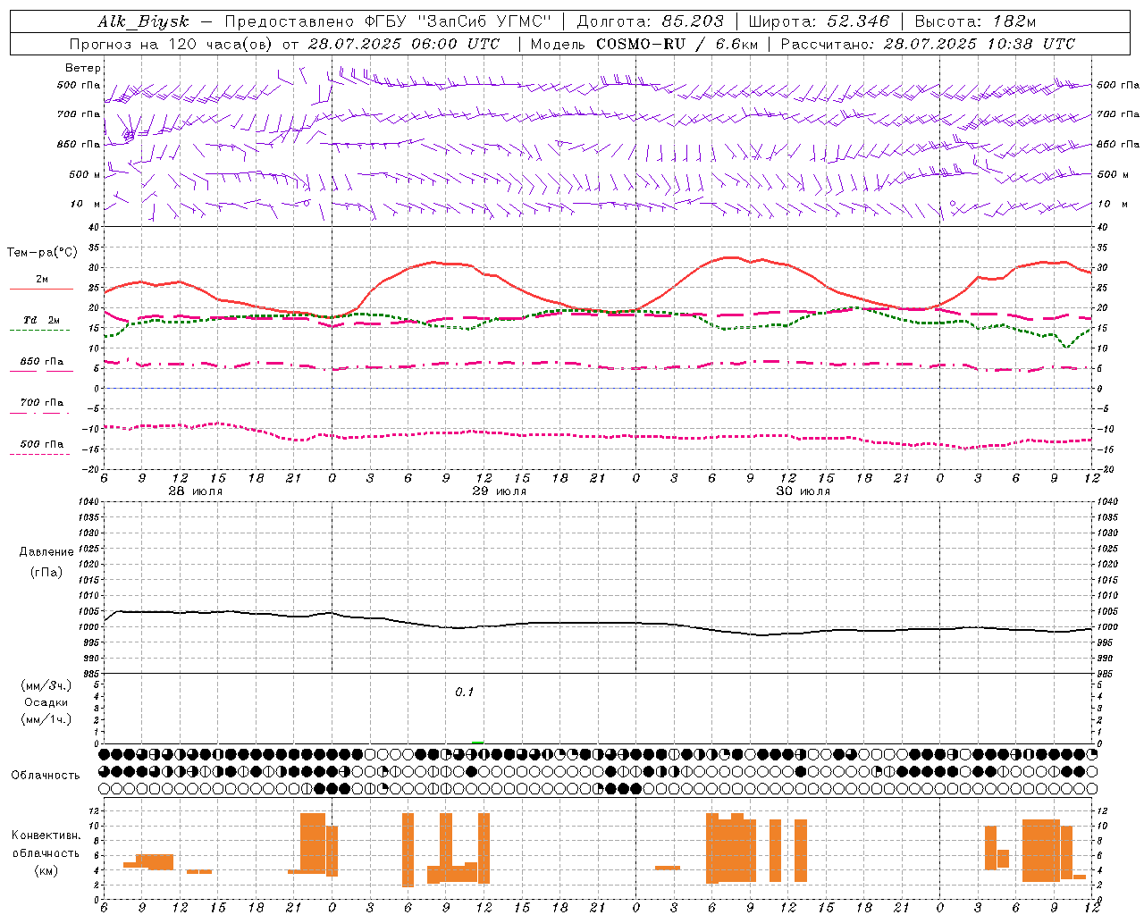Viewport: 1144px width, 915px height.
Task: Select the Тем-ра(°C) axis title
Action: click(x=42, y=253)
